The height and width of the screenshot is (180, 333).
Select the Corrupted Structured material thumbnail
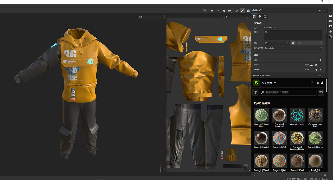[279, 115]
